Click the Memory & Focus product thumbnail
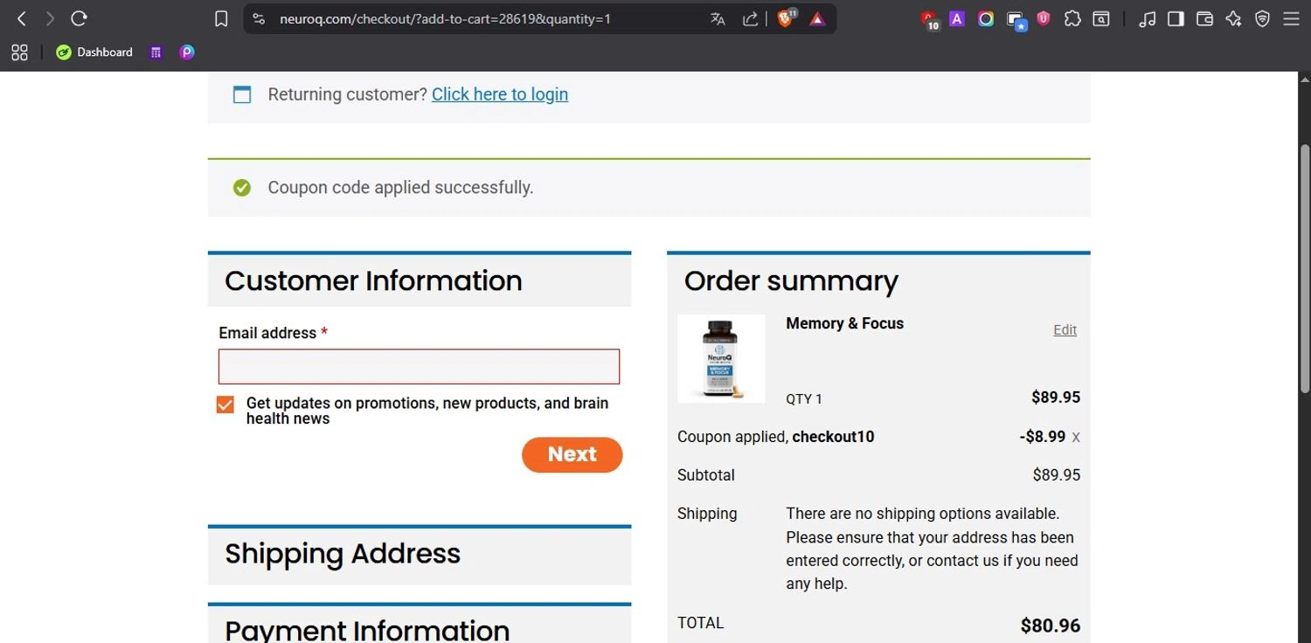This screenshot has height=643, width=1311. (721, 359)
